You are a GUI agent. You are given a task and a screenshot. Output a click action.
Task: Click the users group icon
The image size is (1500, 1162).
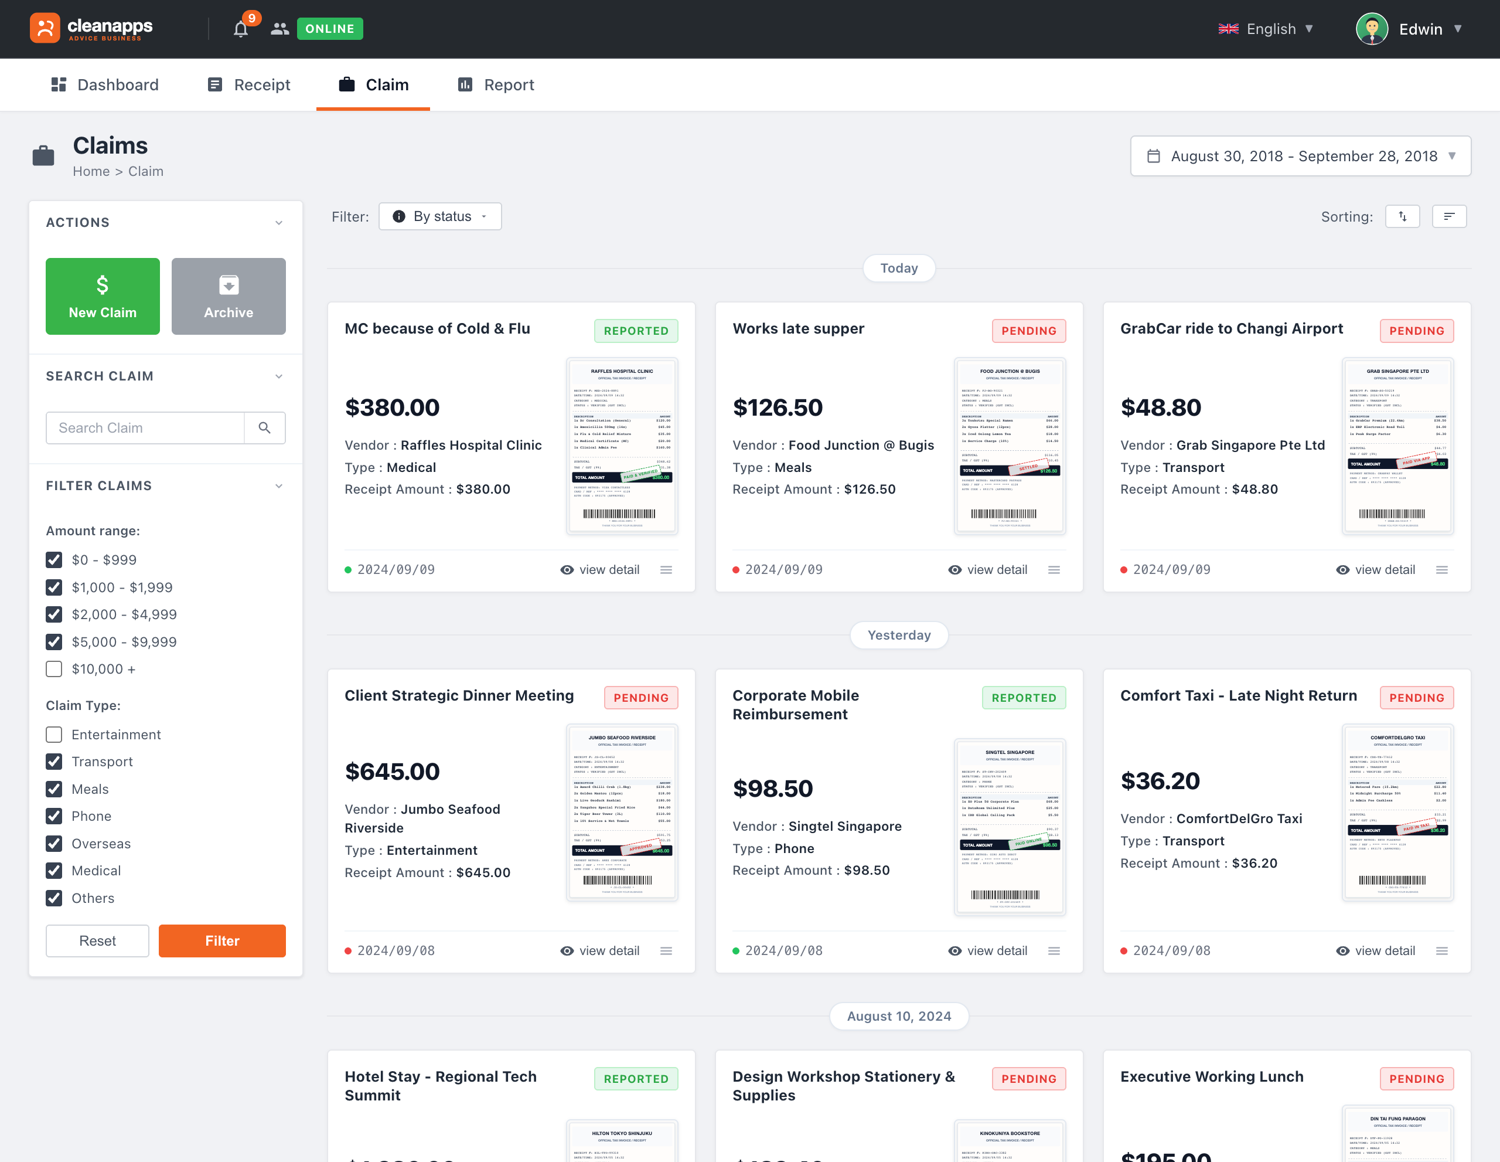point(279,29)
